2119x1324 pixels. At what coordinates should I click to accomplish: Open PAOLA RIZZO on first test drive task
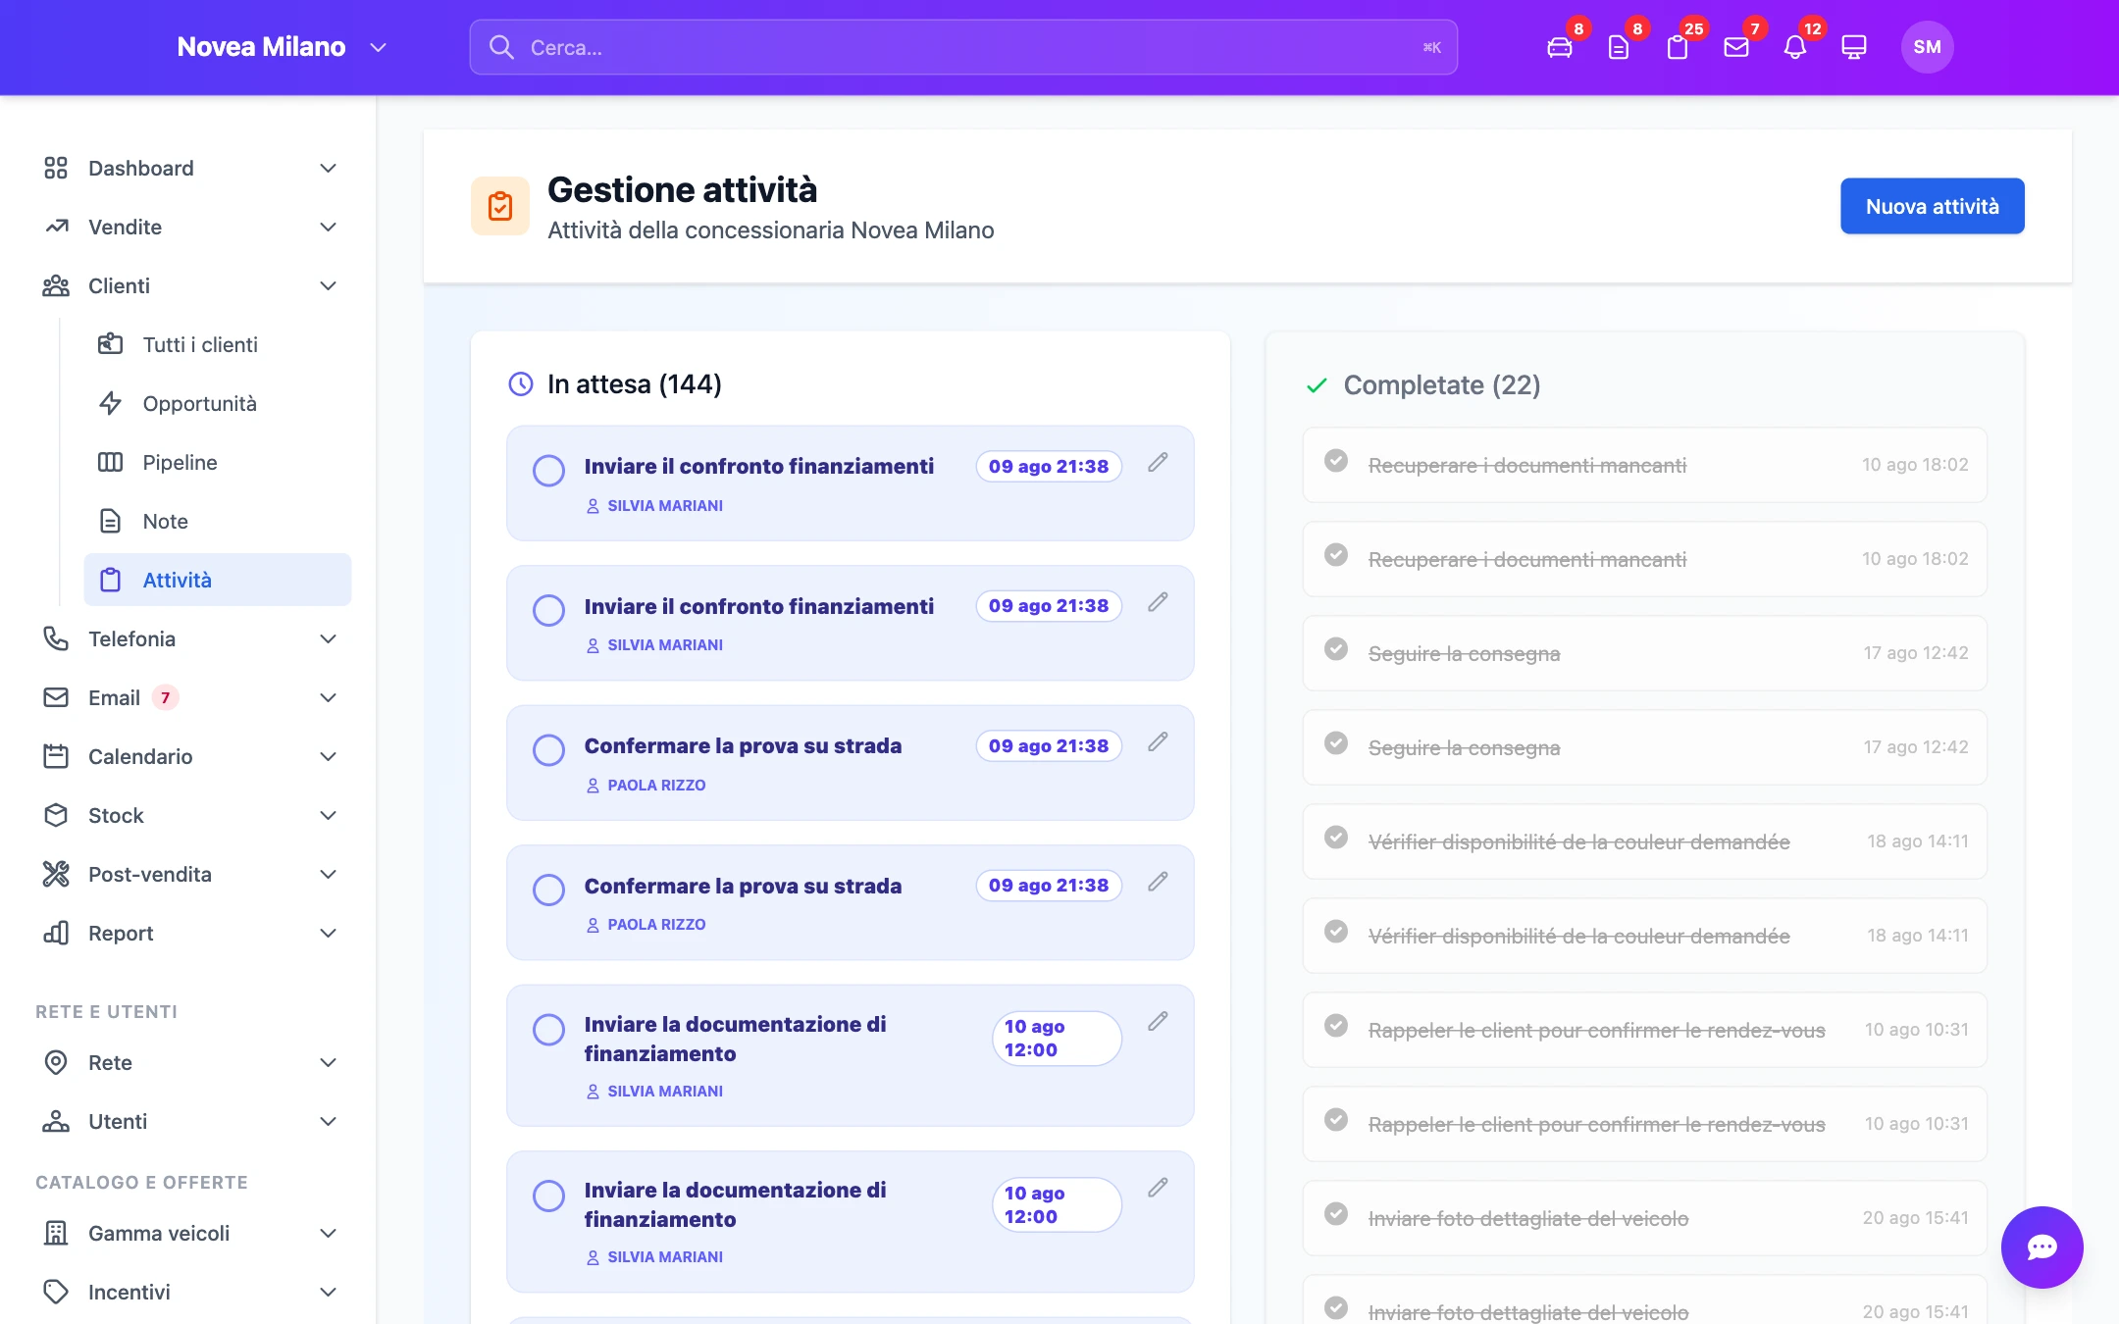point(646,786)
